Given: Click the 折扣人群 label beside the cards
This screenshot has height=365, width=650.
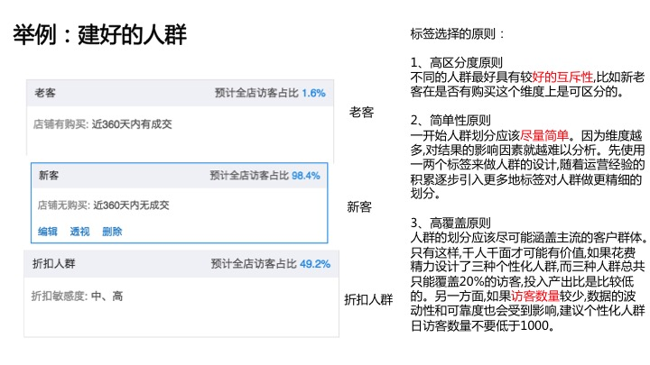Looking at the screenshot, I should [368, 299].
